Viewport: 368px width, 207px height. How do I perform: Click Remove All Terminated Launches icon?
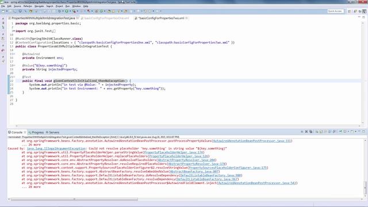310,132
